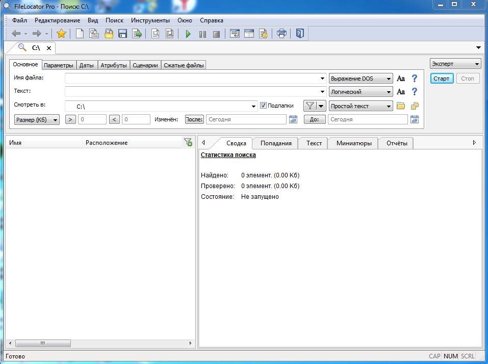Viewport: 488px width, 364px height.
Task: Switch to the Попадания tab
Action: (x=276, y=143)
